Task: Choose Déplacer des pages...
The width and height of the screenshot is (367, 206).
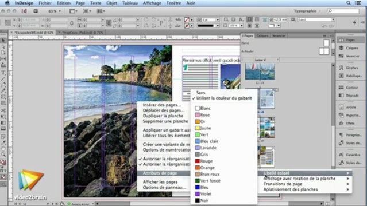Action: click(164, 110)
